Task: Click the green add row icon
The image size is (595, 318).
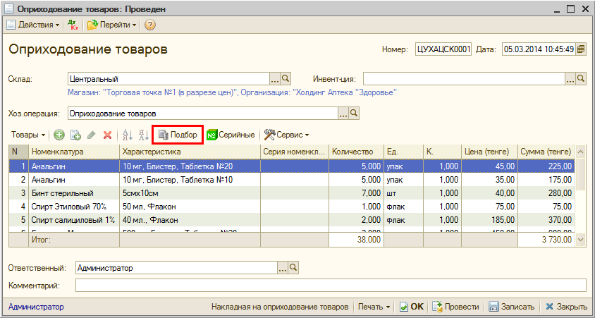Action: point(59,135)
